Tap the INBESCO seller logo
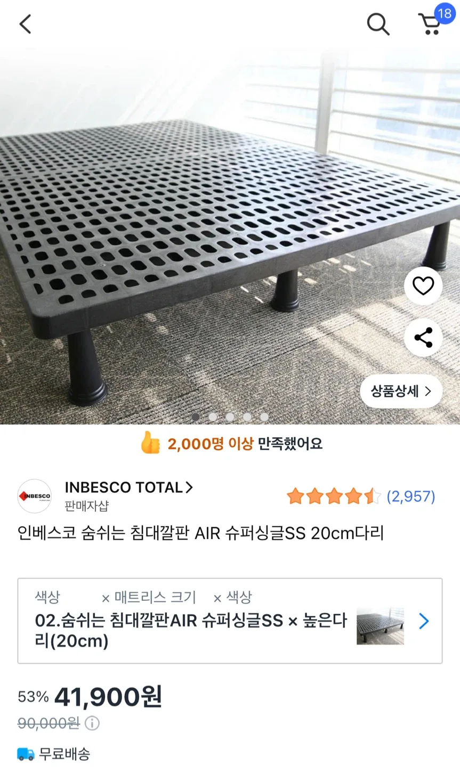460x767 pixels. (35, 496)
